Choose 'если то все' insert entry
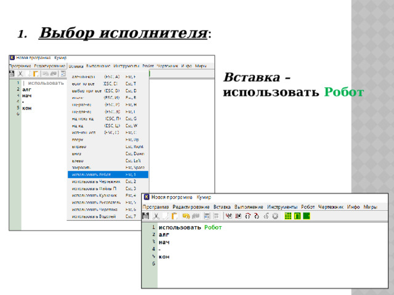The image size is (394, 295). tap(108, 84)
